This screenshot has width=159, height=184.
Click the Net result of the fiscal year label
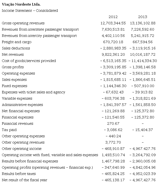24,180
